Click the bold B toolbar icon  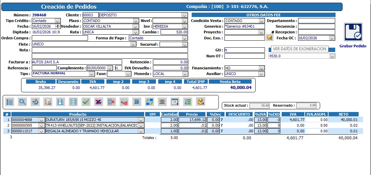[x=136, y=102]
